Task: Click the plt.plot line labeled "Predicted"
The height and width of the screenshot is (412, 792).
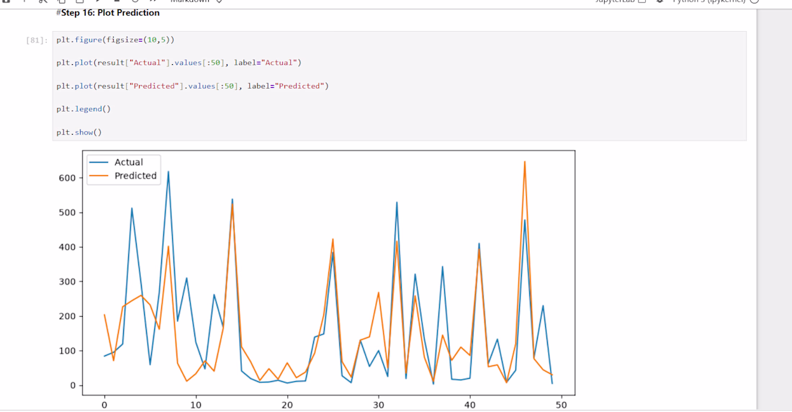Action: point(192,86)
